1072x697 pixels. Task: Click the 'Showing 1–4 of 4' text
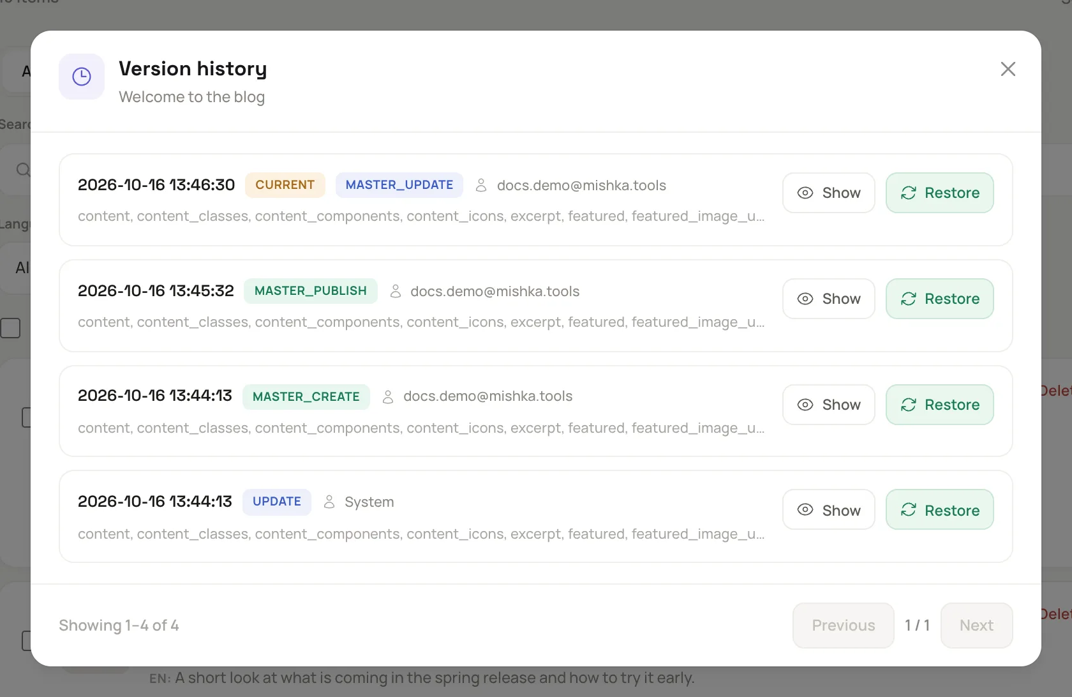pyautogui.click(x=119, y=626)
